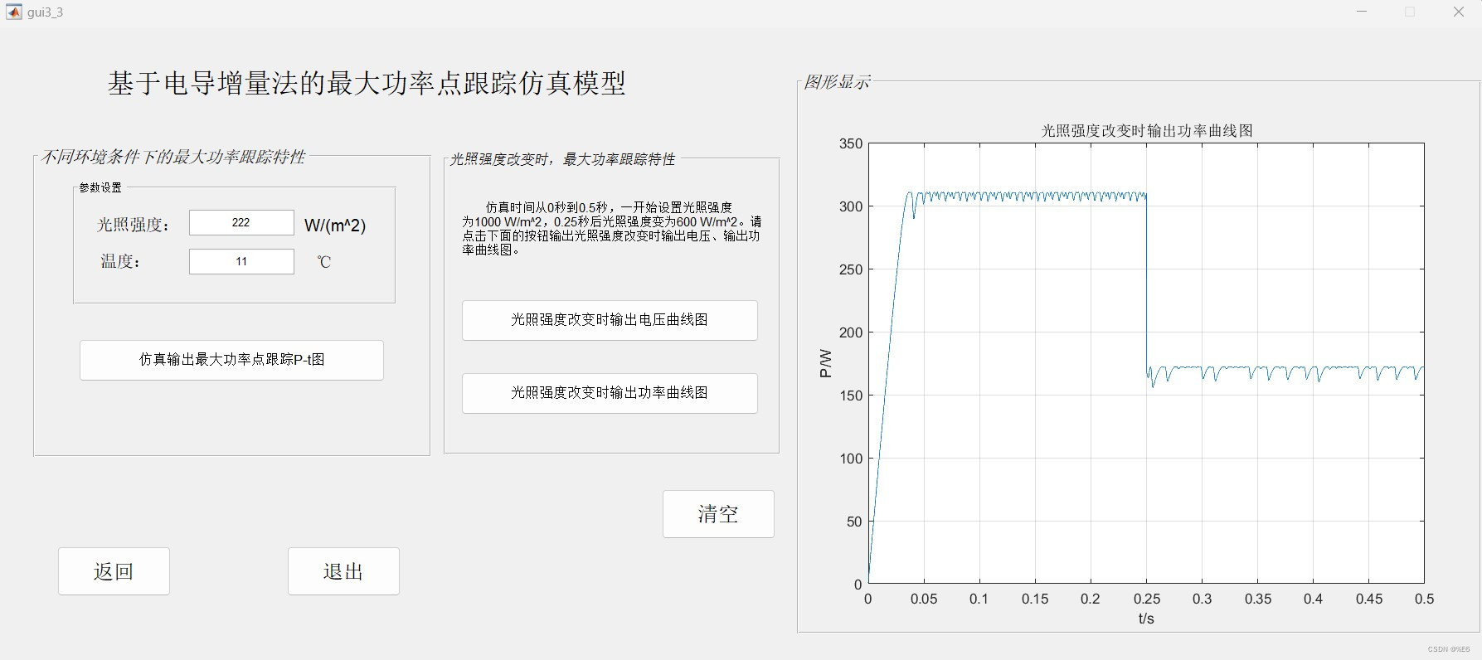1482x660 pixels.
Task: Click the 0.5 x-axis tick label
Action: point(1424,599)
